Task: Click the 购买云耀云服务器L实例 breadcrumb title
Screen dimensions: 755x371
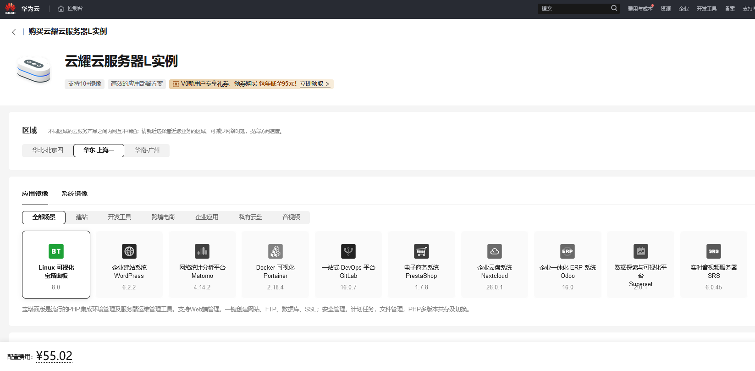Action: 67,32
